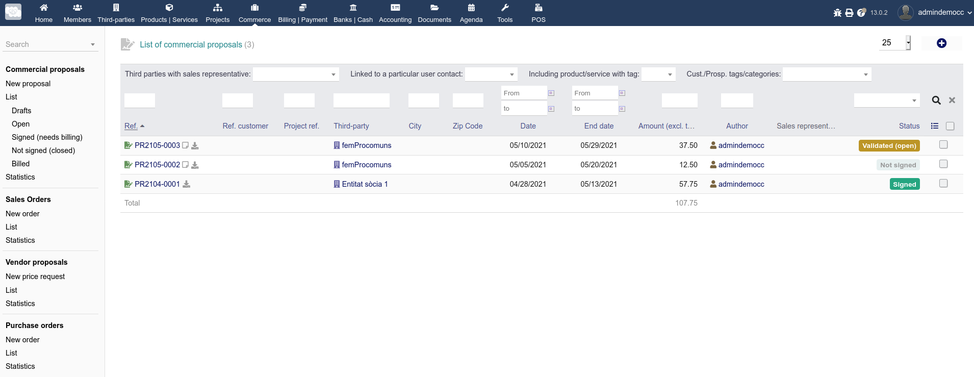View note icon on PR2105-0003

tap(186, 145)
